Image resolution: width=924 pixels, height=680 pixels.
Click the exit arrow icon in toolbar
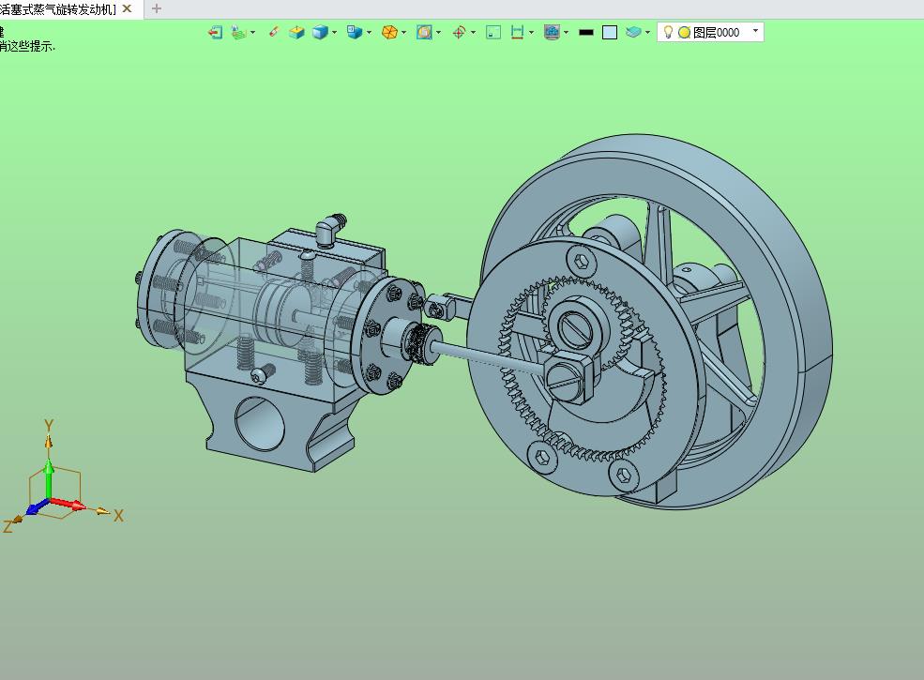[x=215, y=33]
